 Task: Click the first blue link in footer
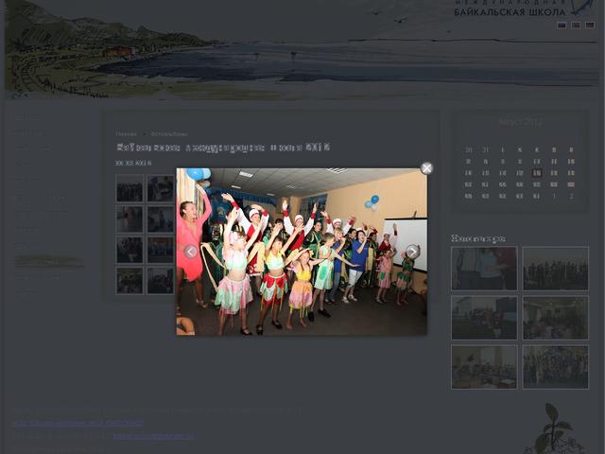point(78,423)
